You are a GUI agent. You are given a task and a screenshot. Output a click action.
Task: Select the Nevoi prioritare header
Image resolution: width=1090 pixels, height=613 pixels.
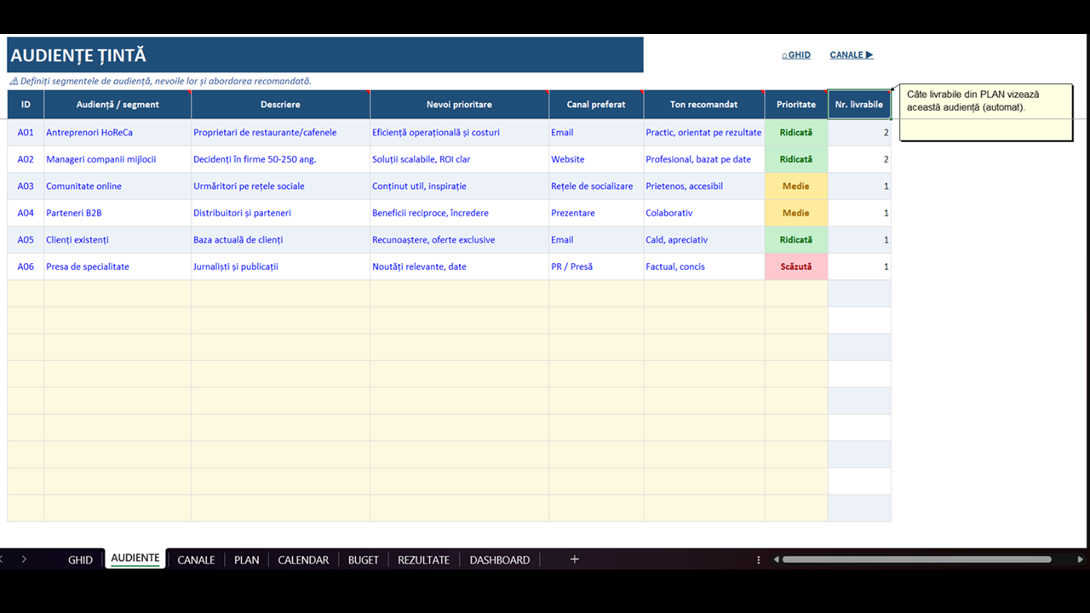click(x=460, y=105)
